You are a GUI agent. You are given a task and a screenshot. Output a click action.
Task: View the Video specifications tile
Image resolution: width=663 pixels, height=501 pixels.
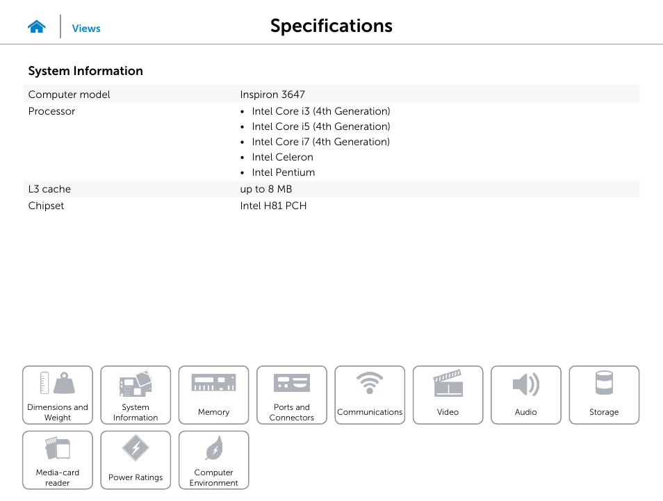coord(448,395)
